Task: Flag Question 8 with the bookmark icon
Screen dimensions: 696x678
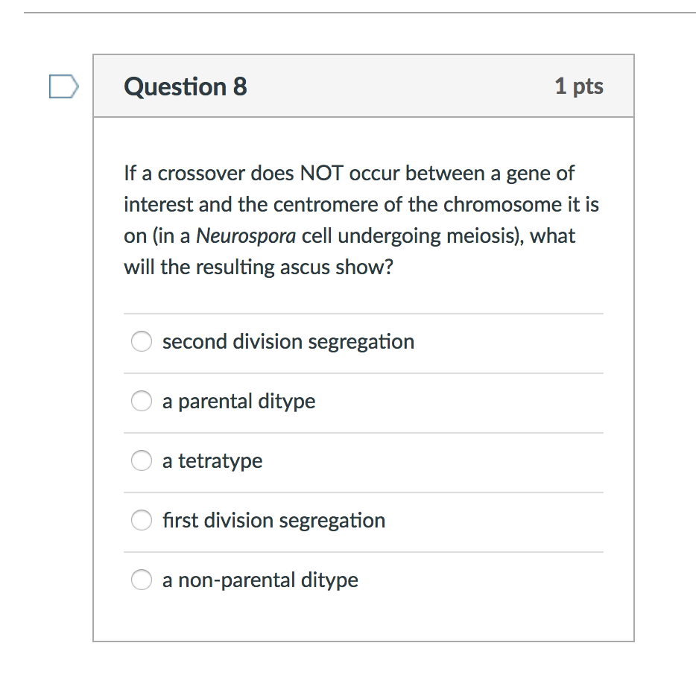Action: (x=63, y=86)
